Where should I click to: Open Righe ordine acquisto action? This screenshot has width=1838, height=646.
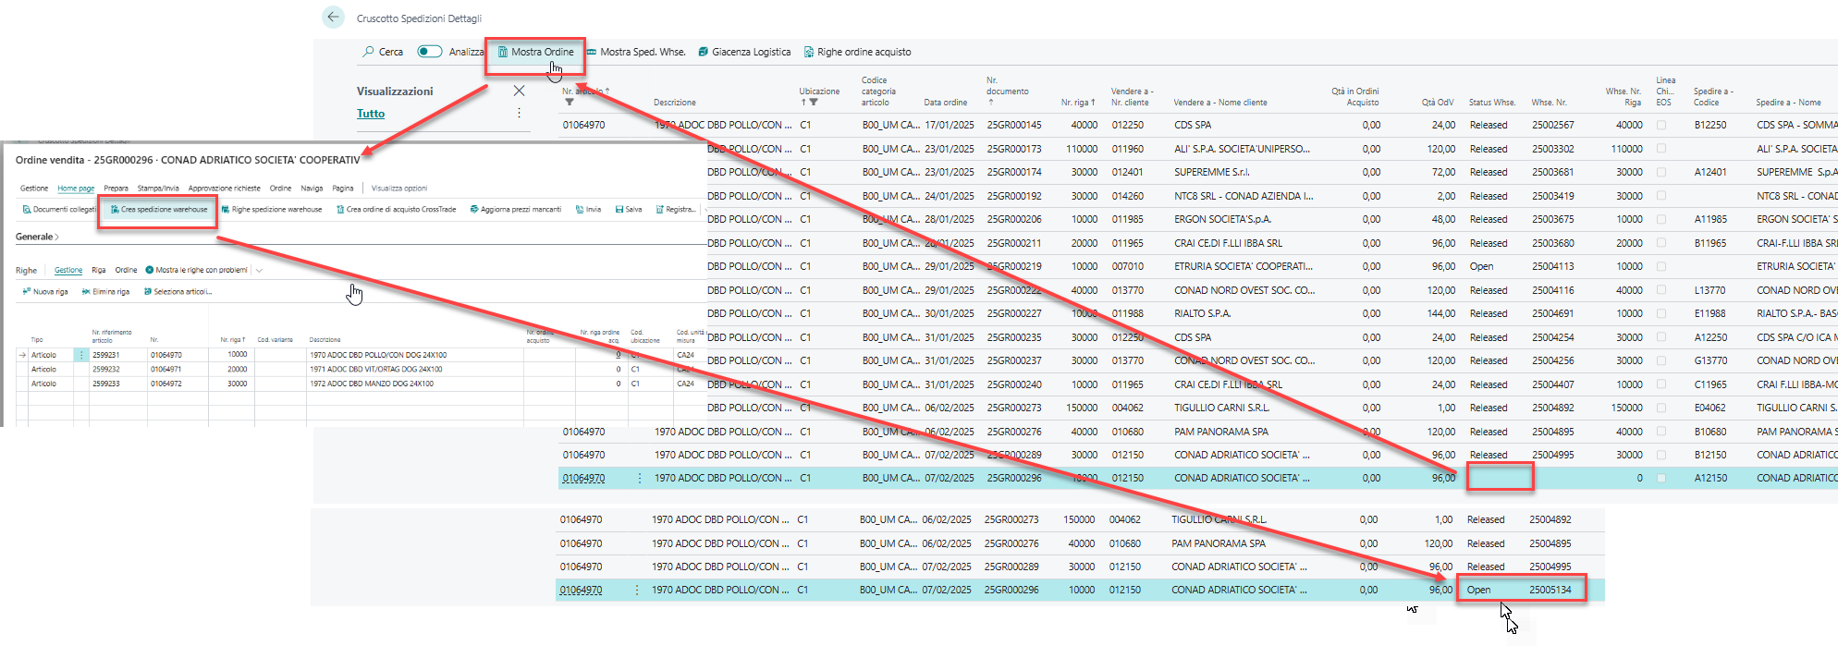click(x=857, y=52)
